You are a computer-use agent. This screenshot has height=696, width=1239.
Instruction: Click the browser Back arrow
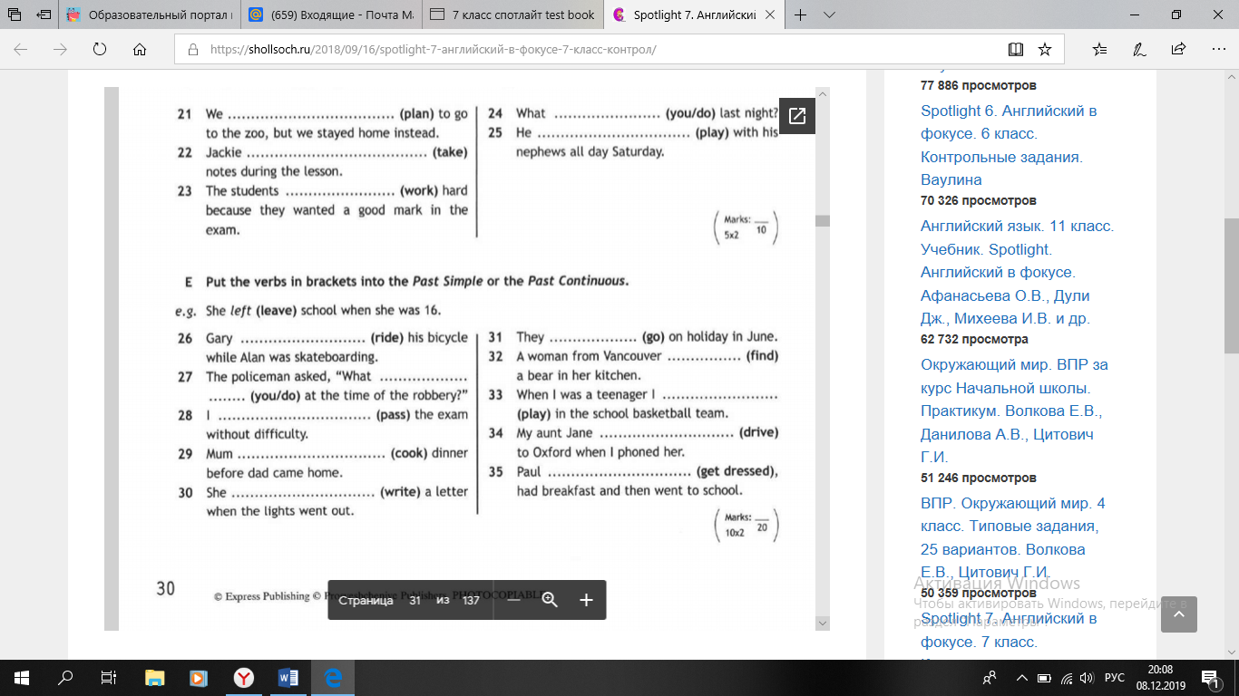21,49
